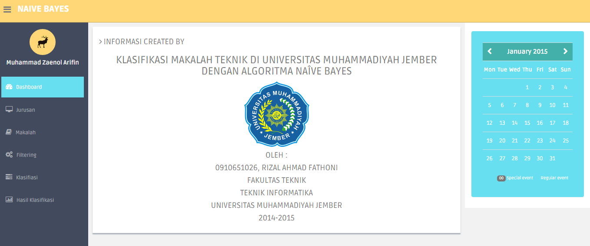Click the January 2015 calendar header
Image resolution: width=590 pixels, height=246 pixels.
(x=527, y=51)
